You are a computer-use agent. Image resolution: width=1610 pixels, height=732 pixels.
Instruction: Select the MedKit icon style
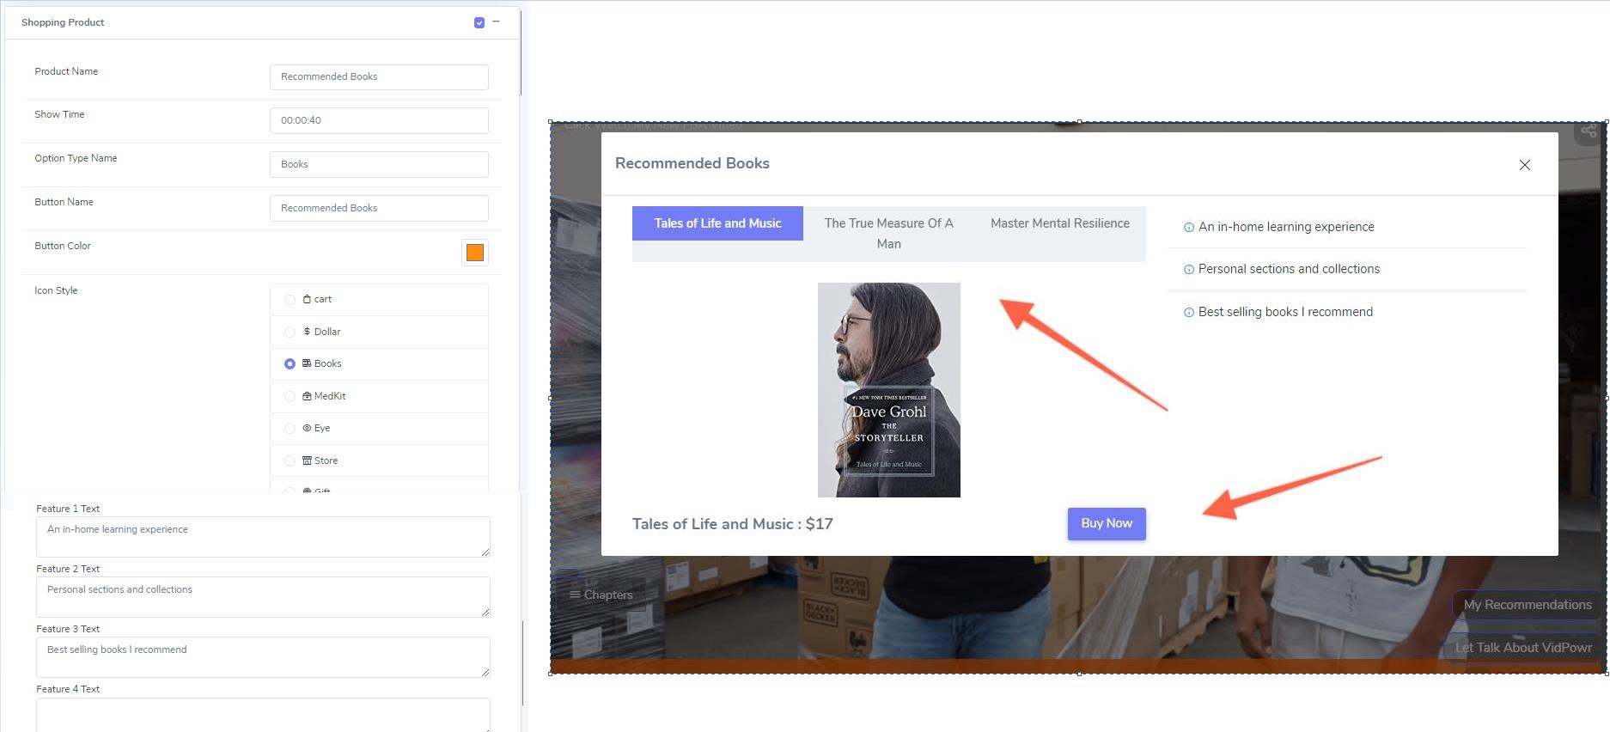click(290, 396)
